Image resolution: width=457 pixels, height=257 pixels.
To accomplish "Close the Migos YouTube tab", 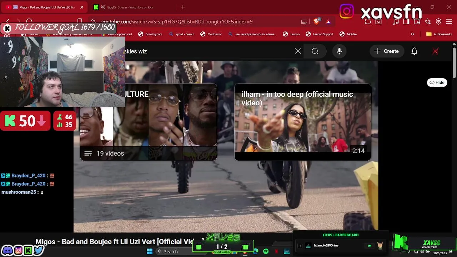I will click(81, 7).
